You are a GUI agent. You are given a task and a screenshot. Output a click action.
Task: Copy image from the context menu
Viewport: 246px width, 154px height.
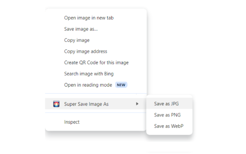click(77, 40)
